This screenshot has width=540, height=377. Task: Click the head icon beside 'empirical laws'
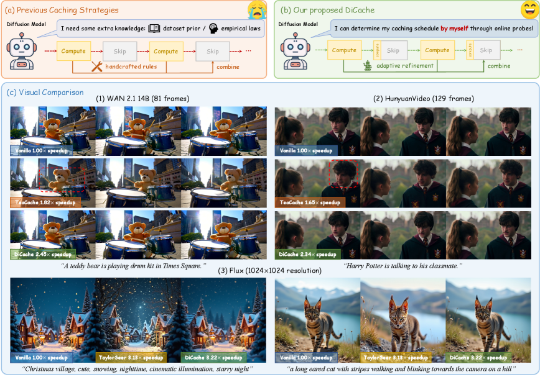(213, 28)
